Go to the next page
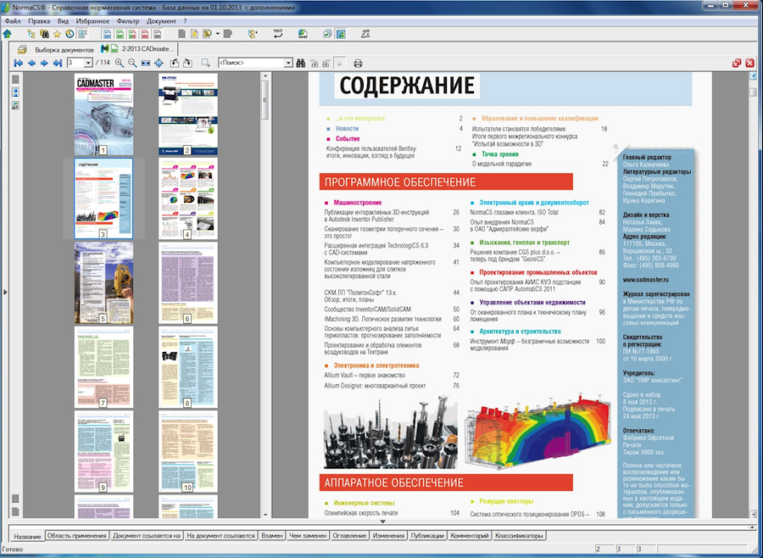Image resolution: width=763 pixels, height=558 pixels. (x=44, y=64)
